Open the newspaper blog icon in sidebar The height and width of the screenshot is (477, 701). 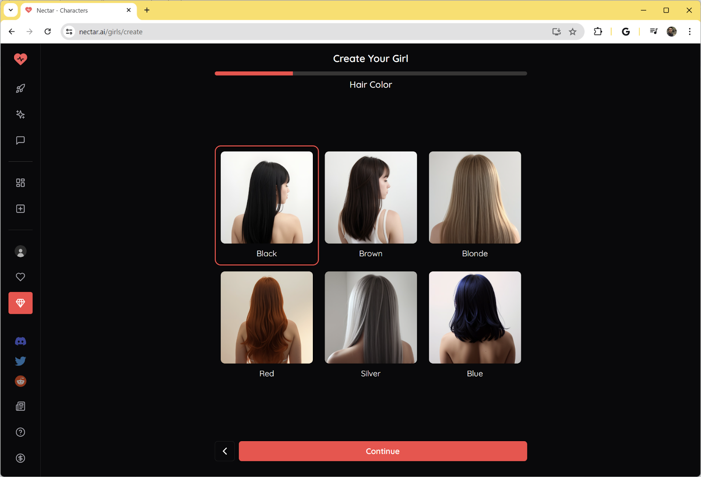[20, 407]
